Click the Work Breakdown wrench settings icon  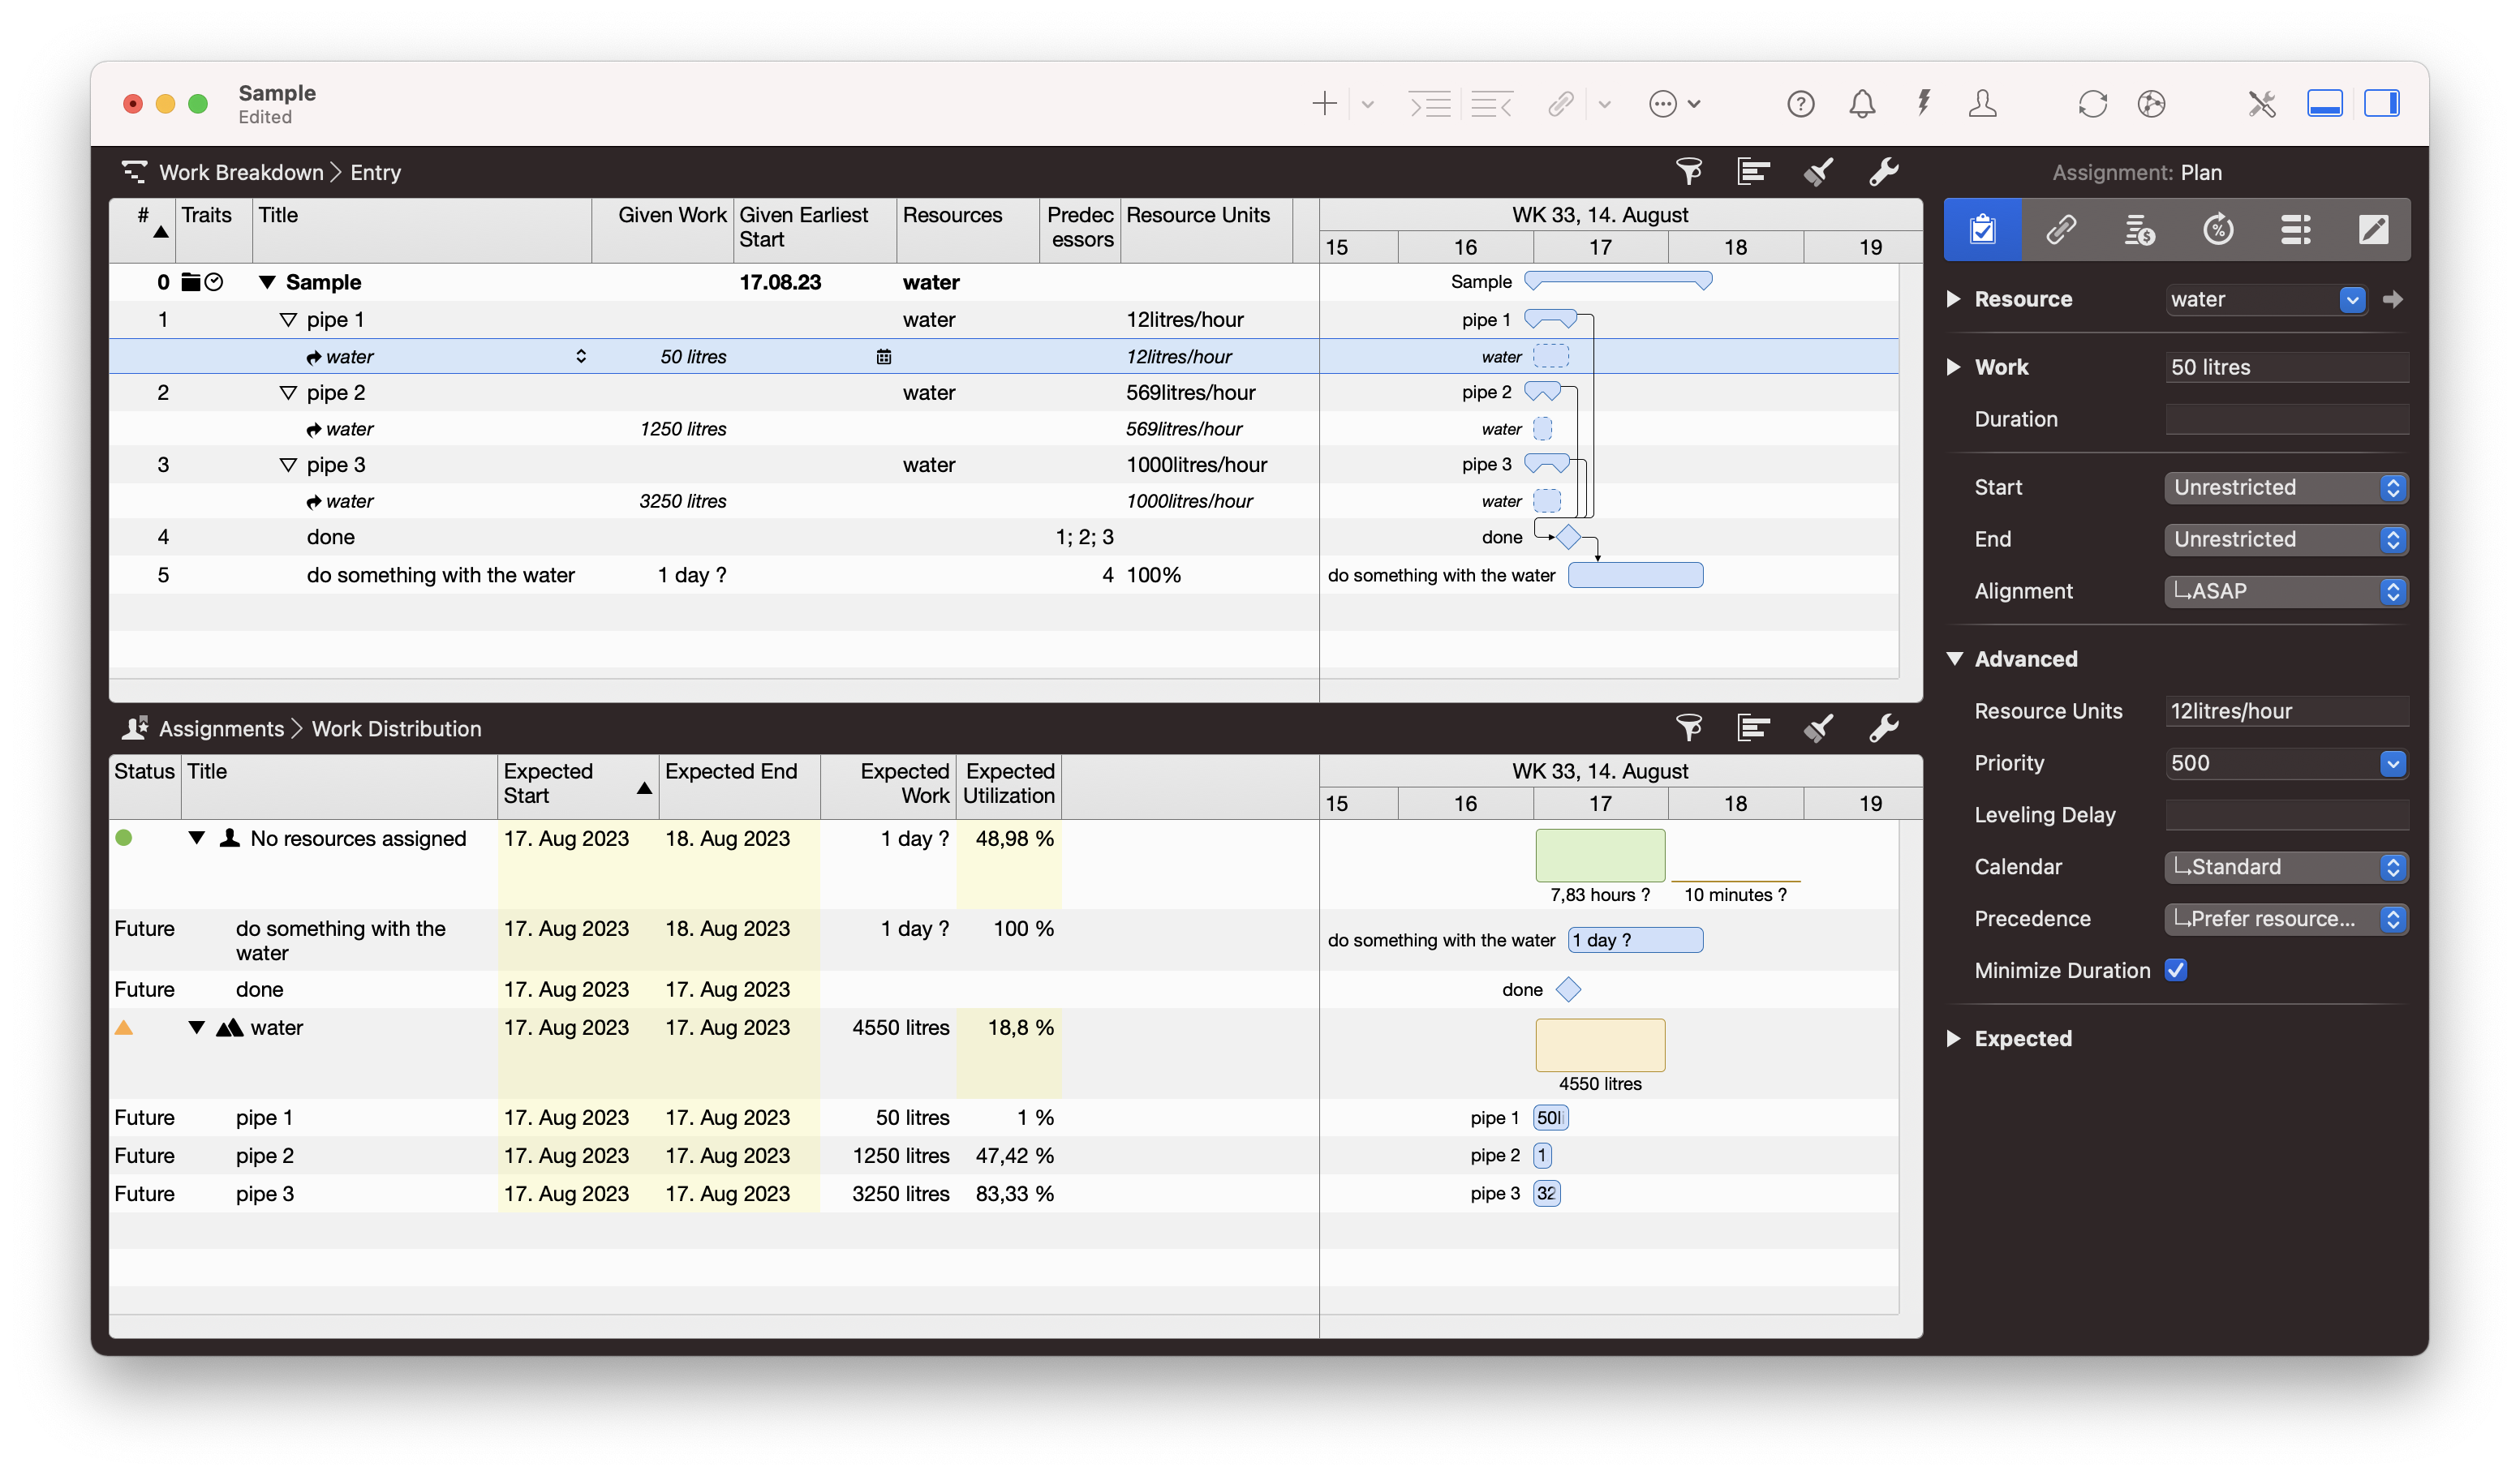point(1884,172)
